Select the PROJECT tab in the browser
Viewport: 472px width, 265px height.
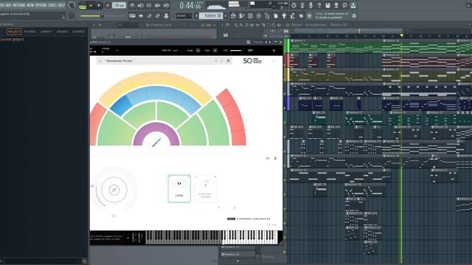coord(14,32)
